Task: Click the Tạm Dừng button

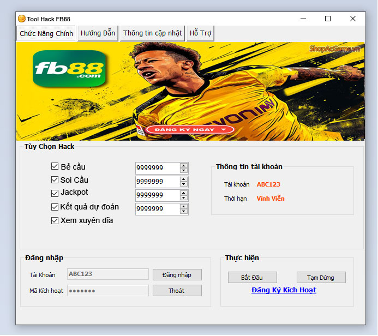Action: pyautogui.click(x=321, y=278)
